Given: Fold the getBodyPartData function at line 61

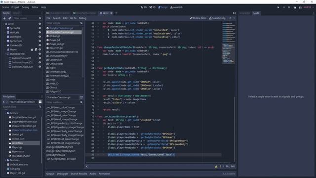Looking at the screenshot, I should [95, 68].
